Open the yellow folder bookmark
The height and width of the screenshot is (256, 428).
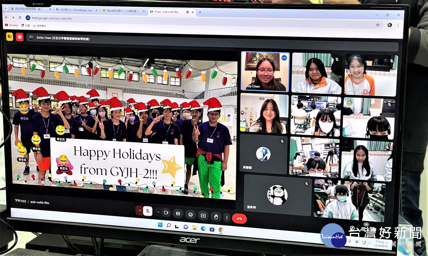click(x=40, y=26)
